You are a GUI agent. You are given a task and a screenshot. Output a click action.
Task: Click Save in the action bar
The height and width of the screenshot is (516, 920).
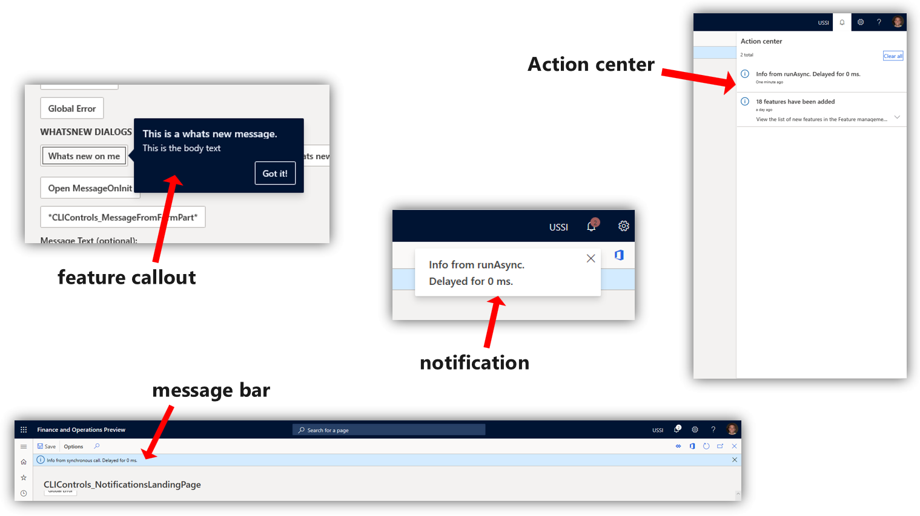click(x=47, y=446)
